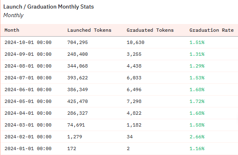Click graduation rate '1.51%'

pyautogui.click(x=197, y=42)
